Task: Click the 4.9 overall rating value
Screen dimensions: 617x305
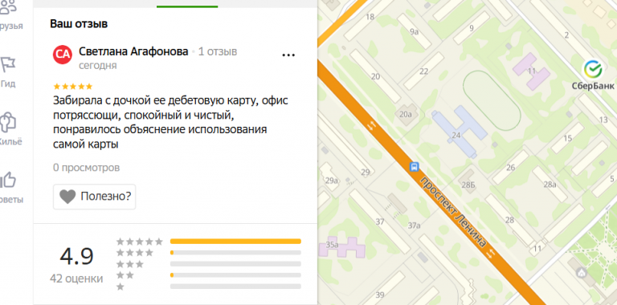Action: click(x=77, y=256)
